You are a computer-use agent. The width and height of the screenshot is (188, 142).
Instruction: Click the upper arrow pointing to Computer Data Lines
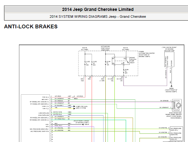point(74,106)
